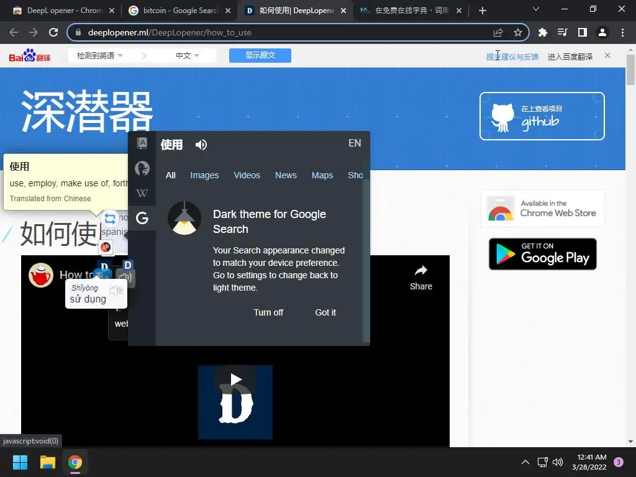
Task: Open the target language 中文 dropdown
Action: pyautogui.click(x=187, y=55)
